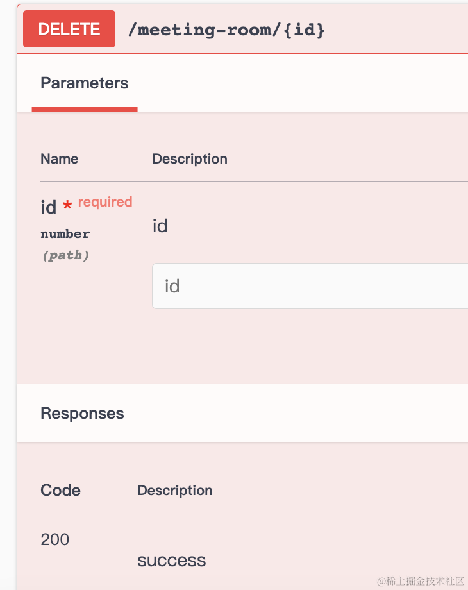Click the "success" response description
This screenshot has height=590, width=468.
(x=172, y=560)
